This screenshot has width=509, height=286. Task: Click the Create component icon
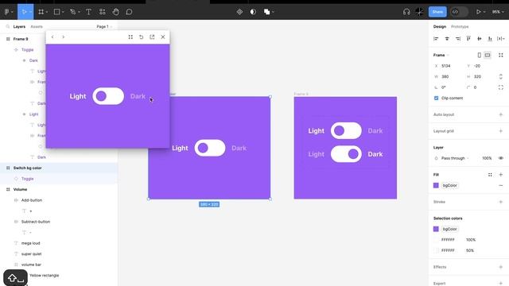tap(239, 12)
